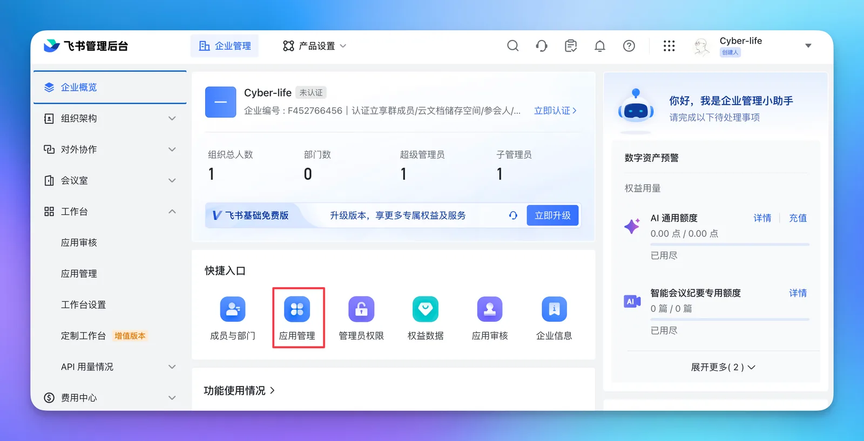This screenshot has width=864, height=441.
Task: Open the 应用审核 stamp shortcut icon
Action: tap(490, 309)
